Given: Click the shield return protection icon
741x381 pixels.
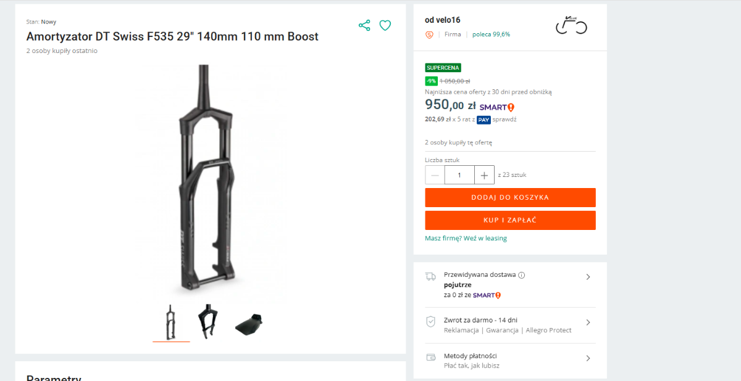Looking at the screenshot, I should point(430,322).
